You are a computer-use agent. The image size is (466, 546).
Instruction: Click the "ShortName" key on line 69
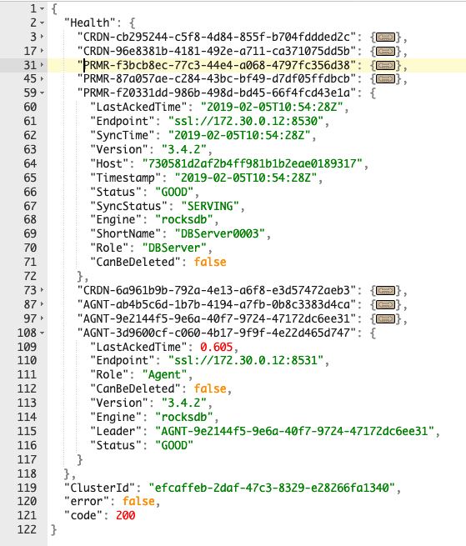click(126, 233)
